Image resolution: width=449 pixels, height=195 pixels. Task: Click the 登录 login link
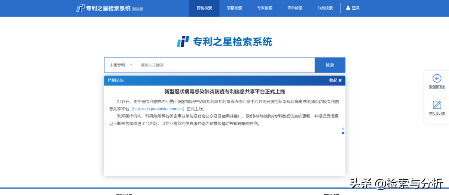click(x=356, y=8)
